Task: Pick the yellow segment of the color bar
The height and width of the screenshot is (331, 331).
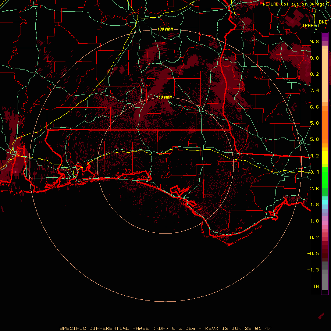Action: [x=325, y=157]
